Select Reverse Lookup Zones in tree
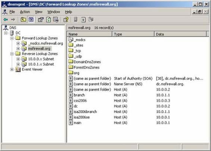211x151 pixels. 40,54
